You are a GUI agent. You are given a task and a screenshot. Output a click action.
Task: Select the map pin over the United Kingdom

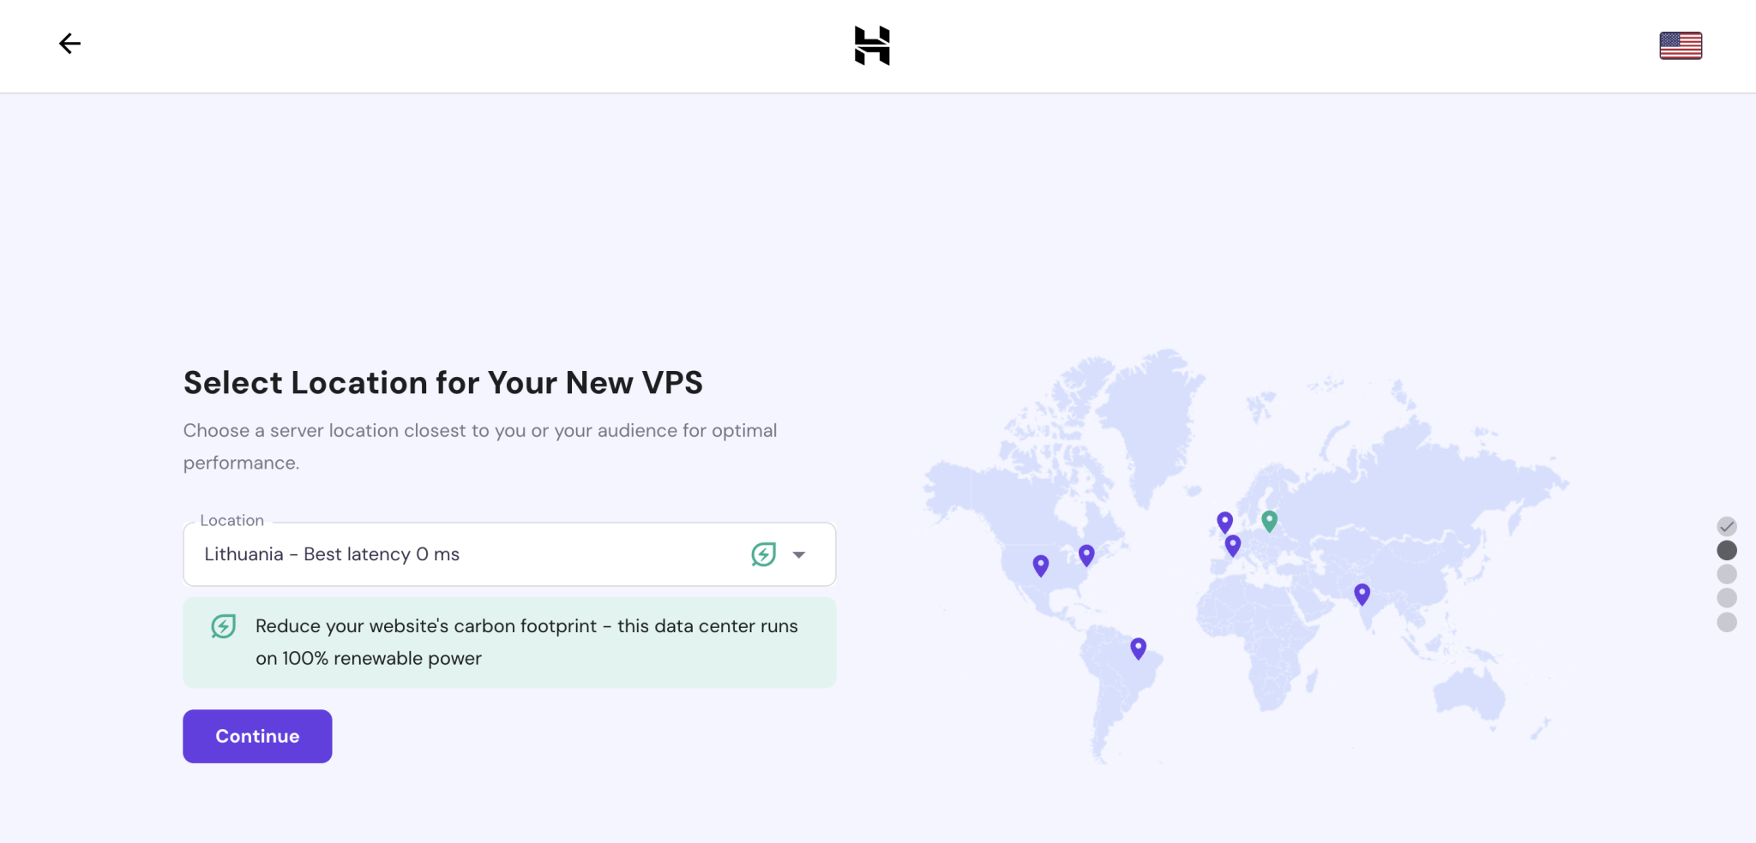1224,521
